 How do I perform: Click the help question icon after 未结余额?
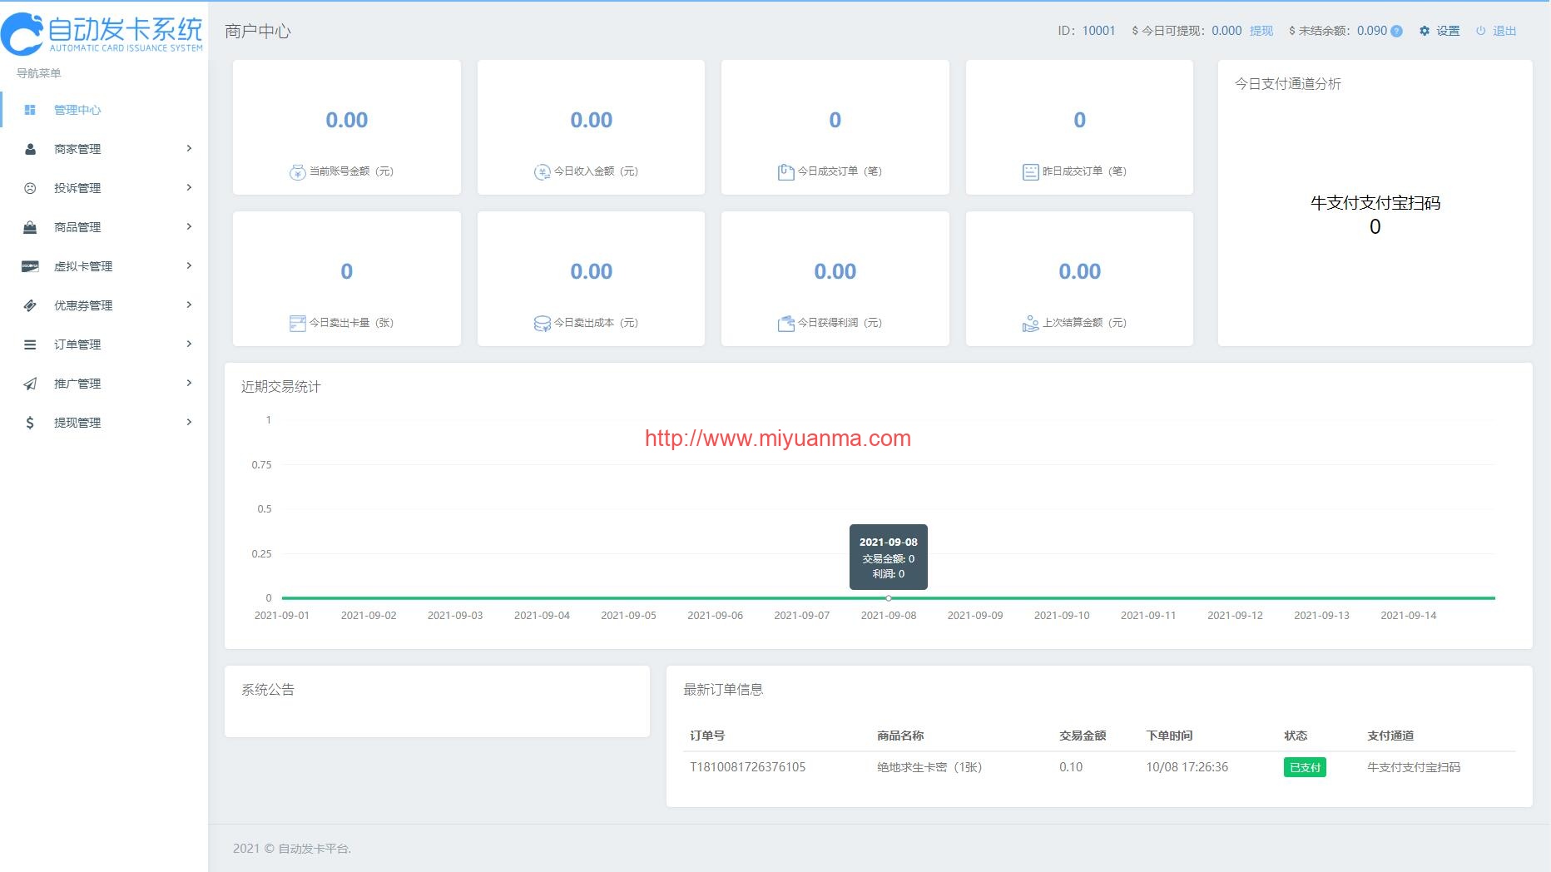[1397, 32]
